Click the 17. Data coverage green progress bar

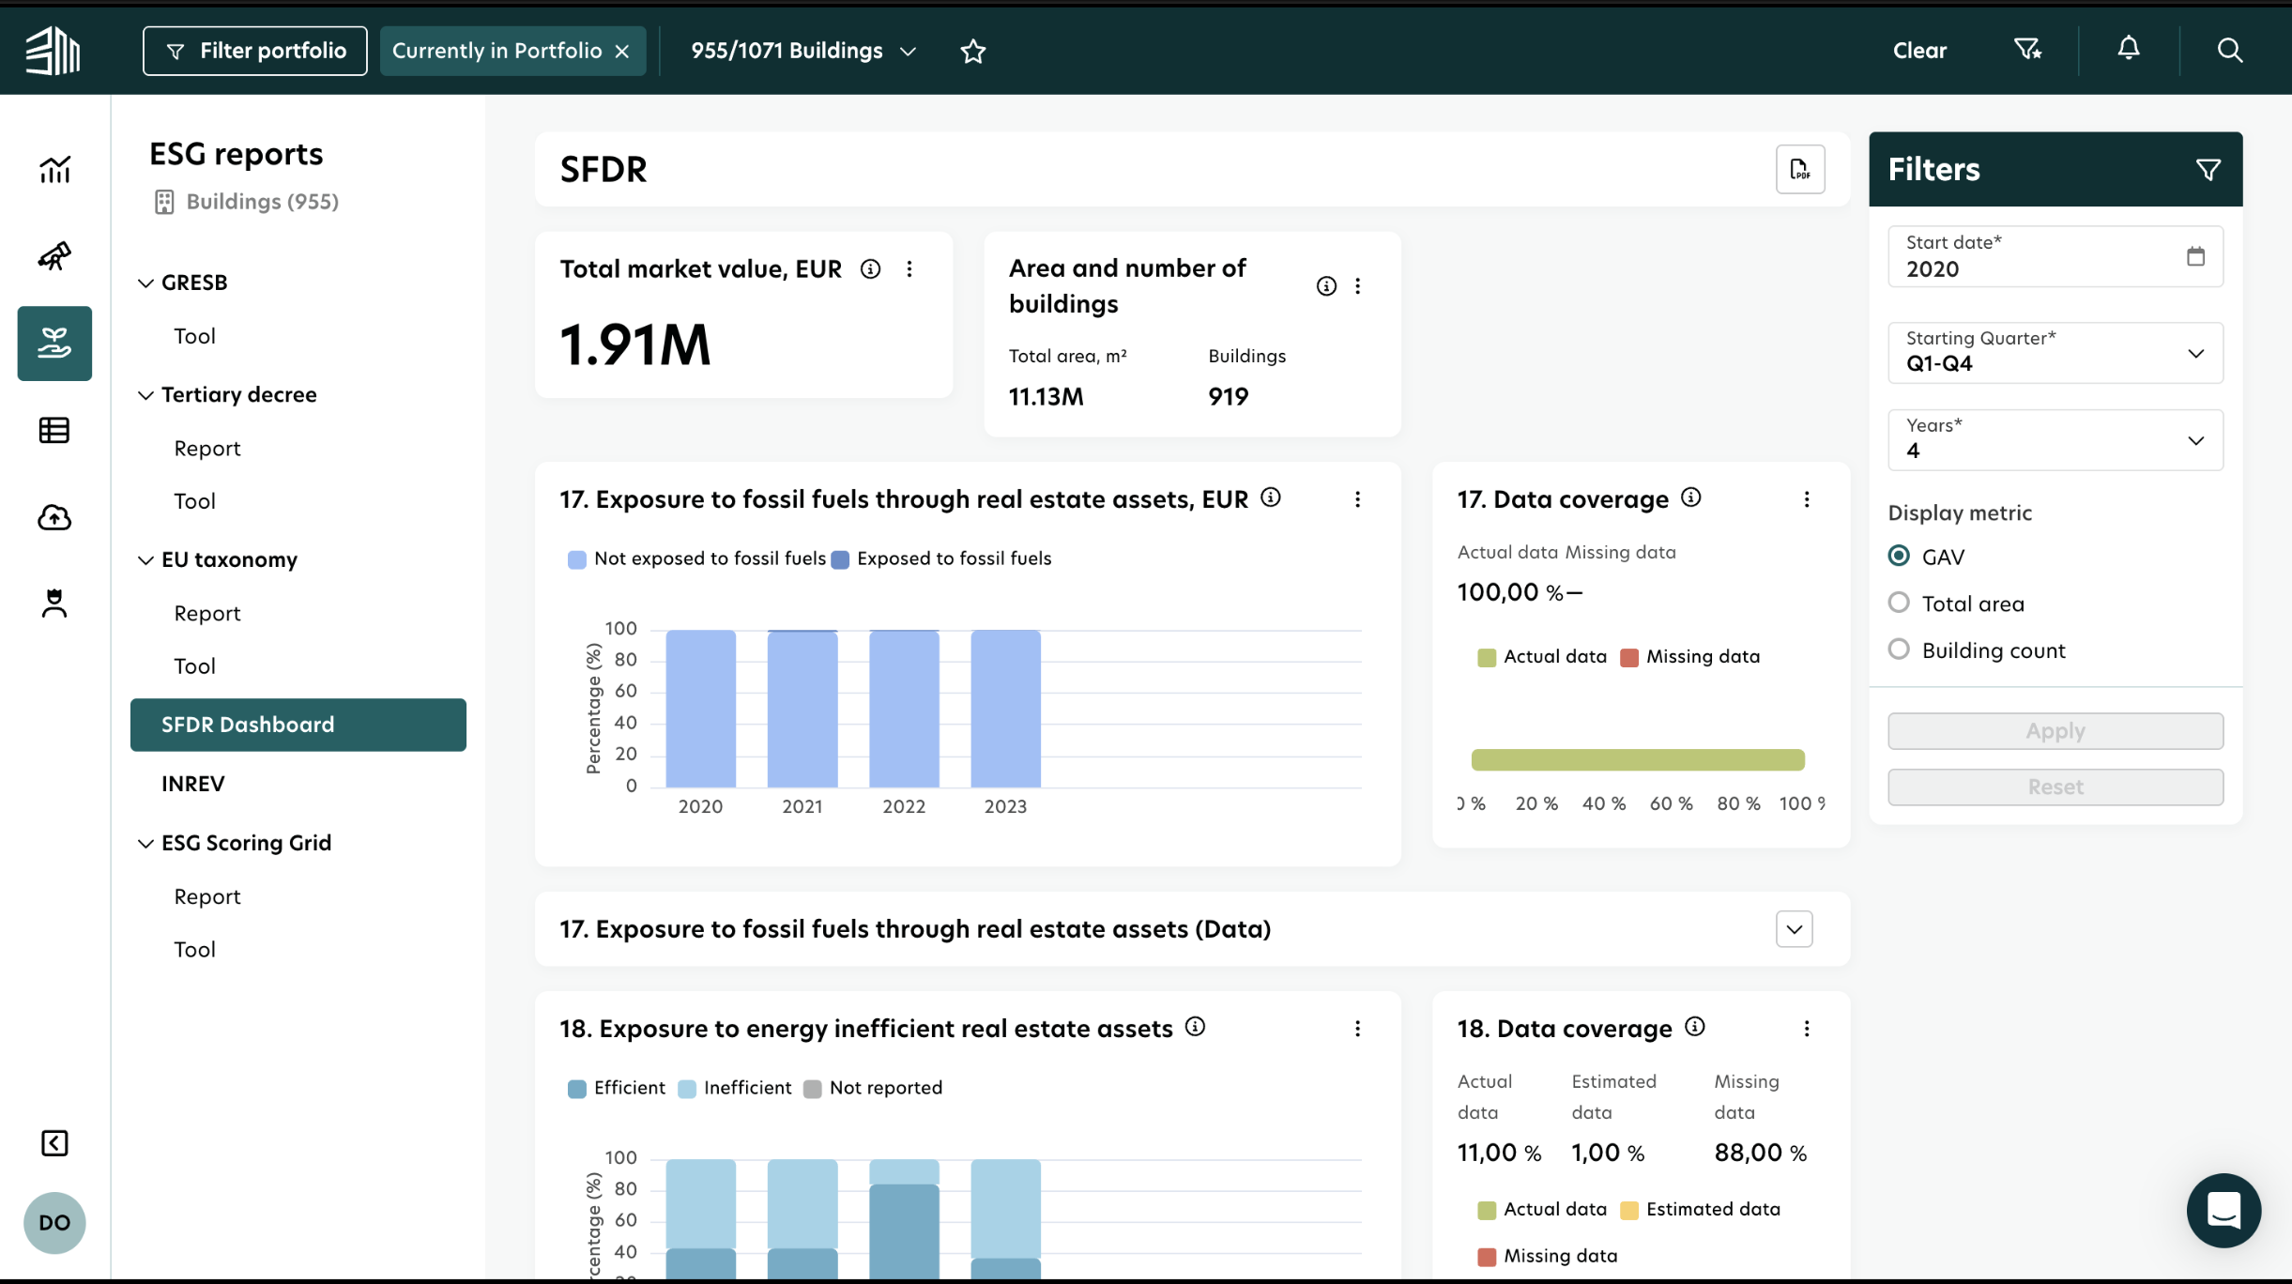[x=1638, y=759]
